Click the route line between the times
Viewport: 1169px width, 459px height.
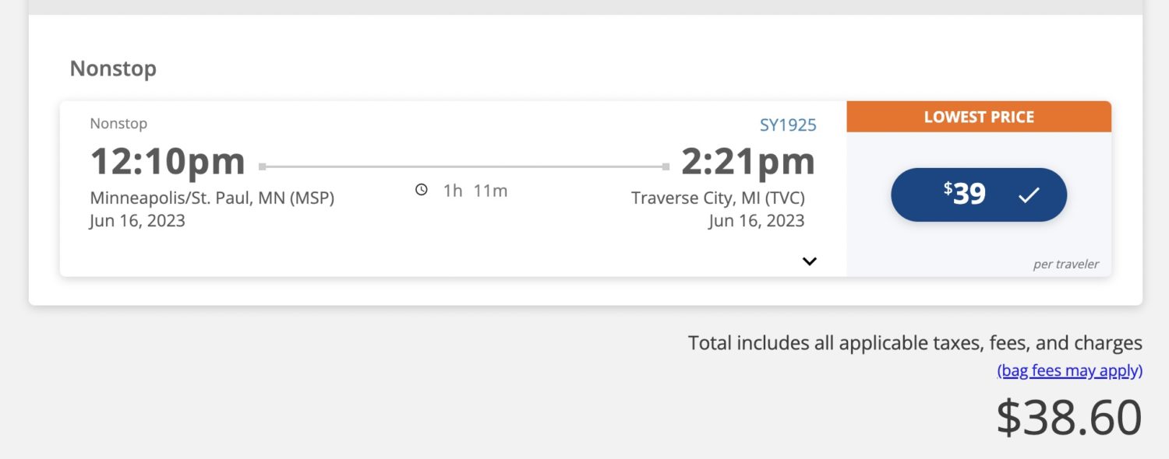click(464, 166)
